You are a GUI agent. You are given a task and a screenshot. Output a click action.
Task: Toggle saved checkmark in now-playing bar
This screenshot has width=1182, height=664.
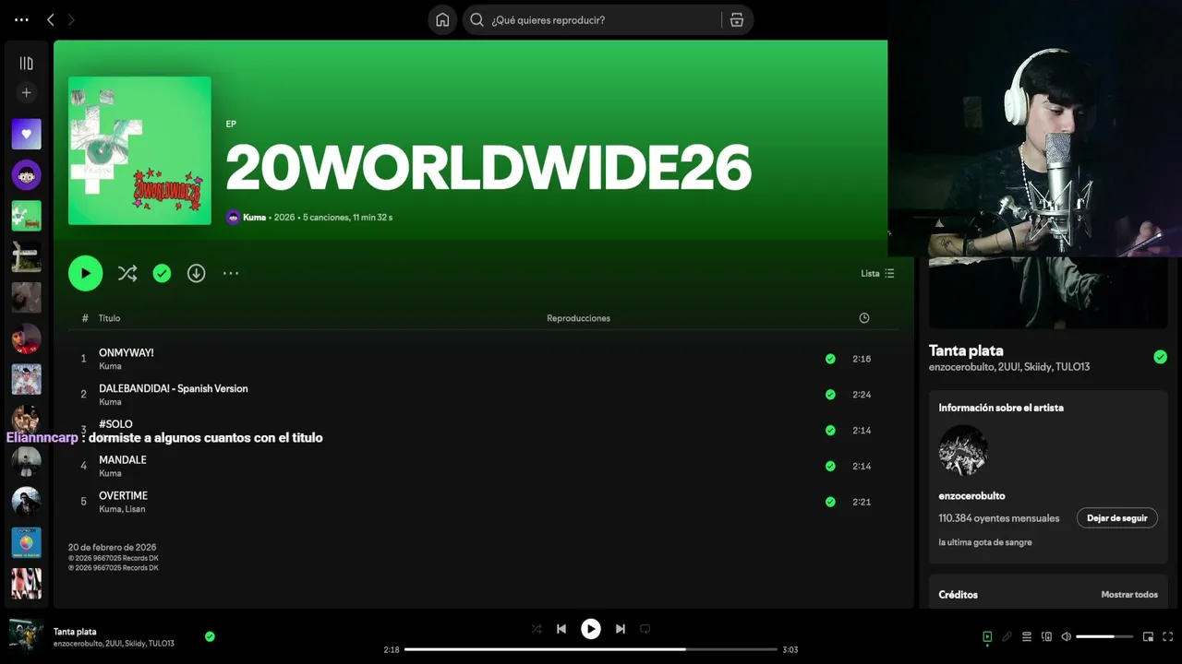tap(210, 636)
